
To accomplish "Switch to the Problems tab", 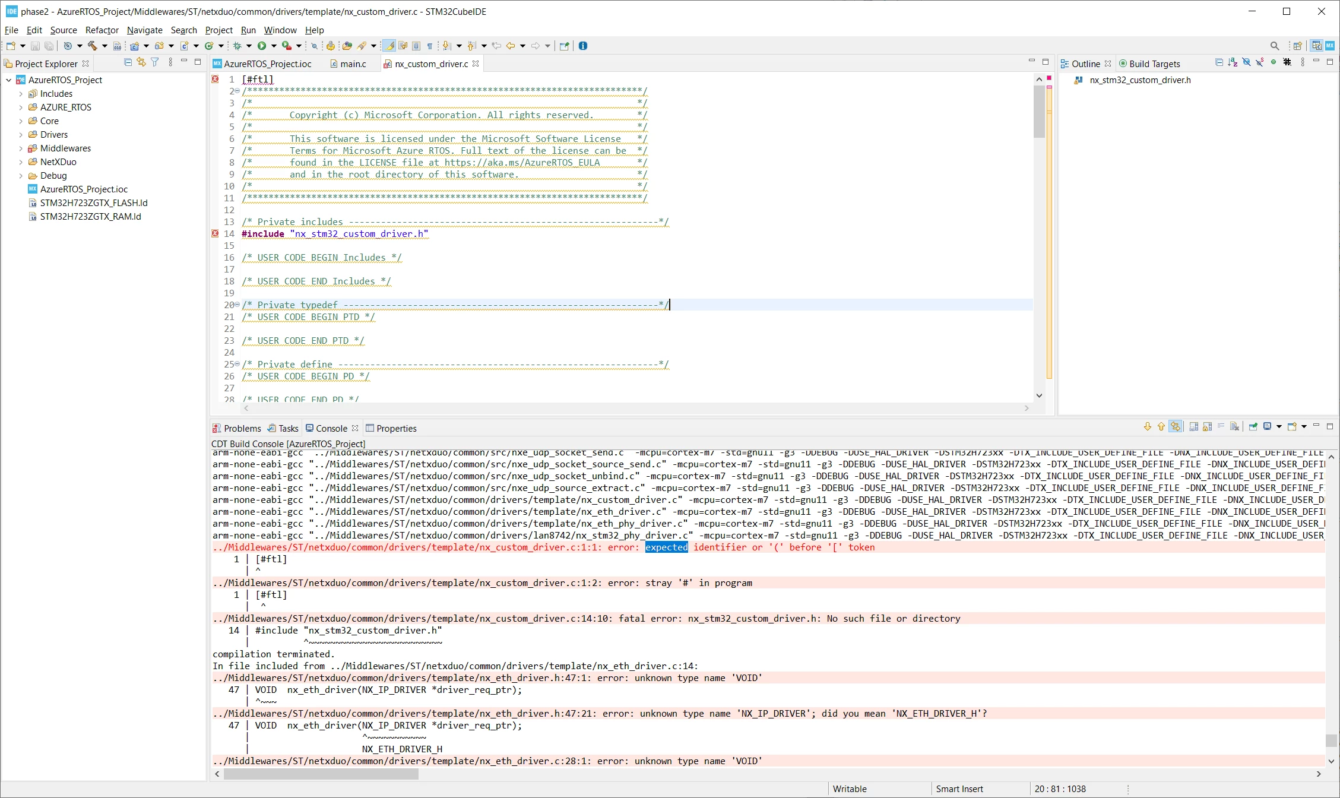I will pos(237,429).
